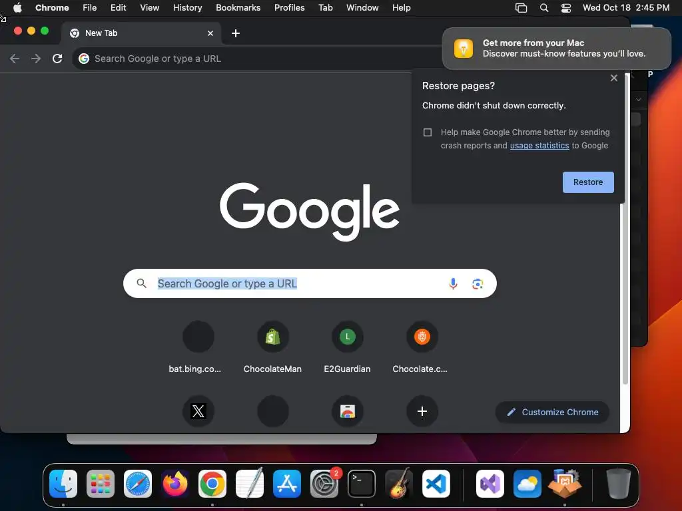682x511 pixels.
Task: Open the ChocolateMan Shopify shortcut
Action: point(272,347)
